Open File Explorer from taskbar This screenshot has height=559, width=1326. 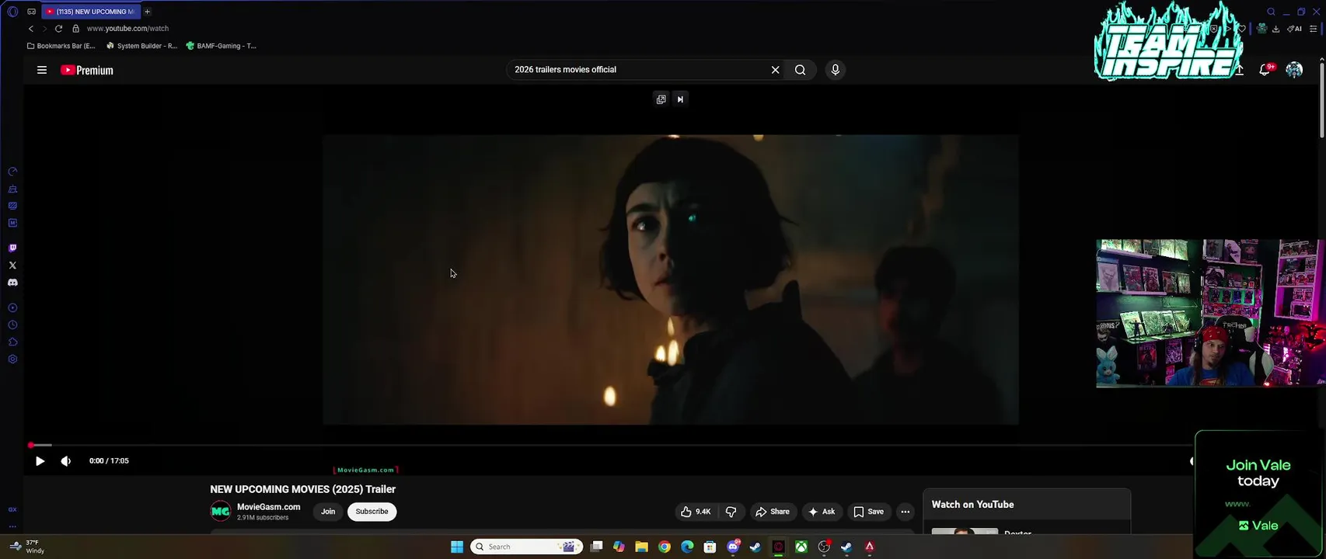(641, 547)
